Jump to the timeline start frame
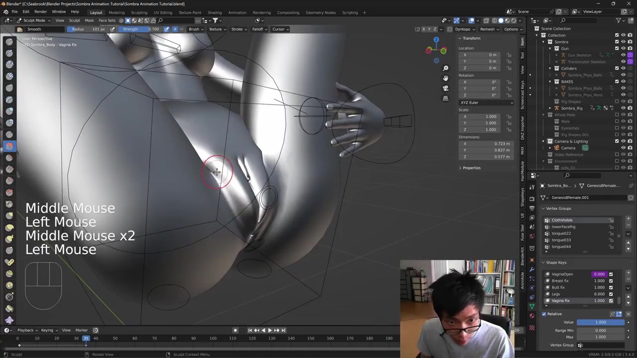This screenshot has width=637, height=358. point(250,330)
